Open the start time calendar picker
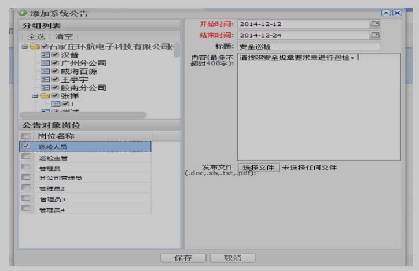Screen dimensions: 419x271 click(375, 24)
